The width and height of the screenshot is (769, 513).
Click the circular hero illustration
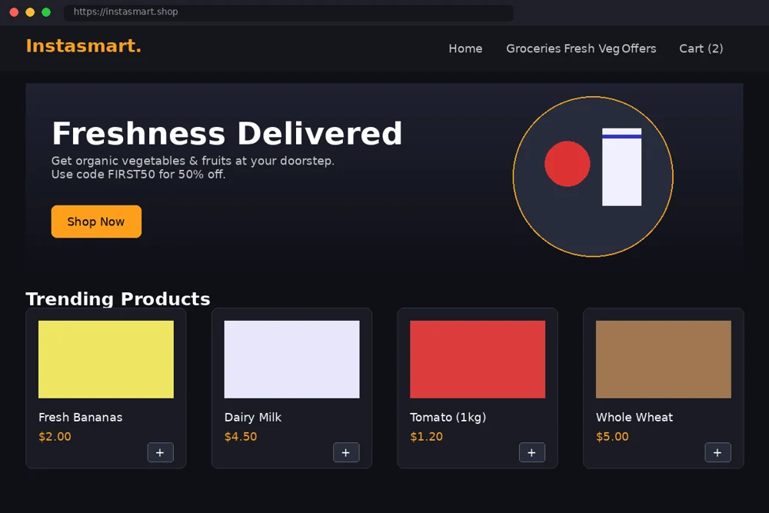tap(593, 177)
